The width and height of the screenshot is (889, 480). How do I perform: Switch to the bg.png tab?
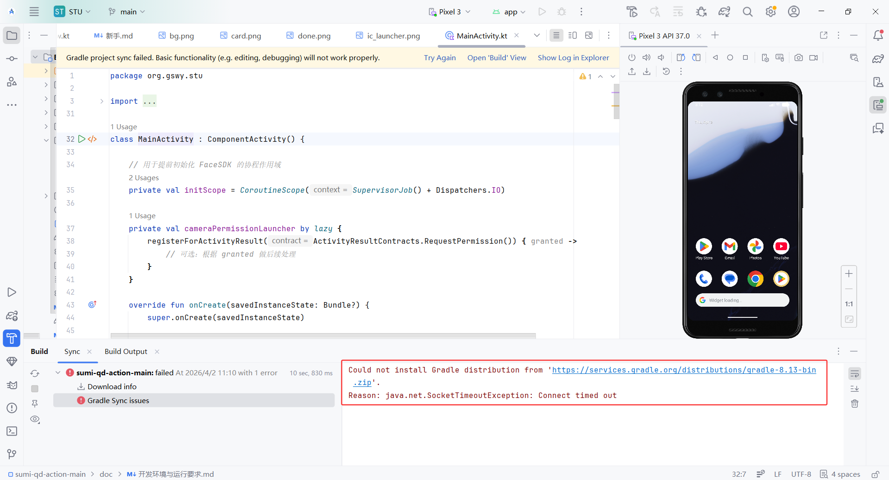point(176,36)
